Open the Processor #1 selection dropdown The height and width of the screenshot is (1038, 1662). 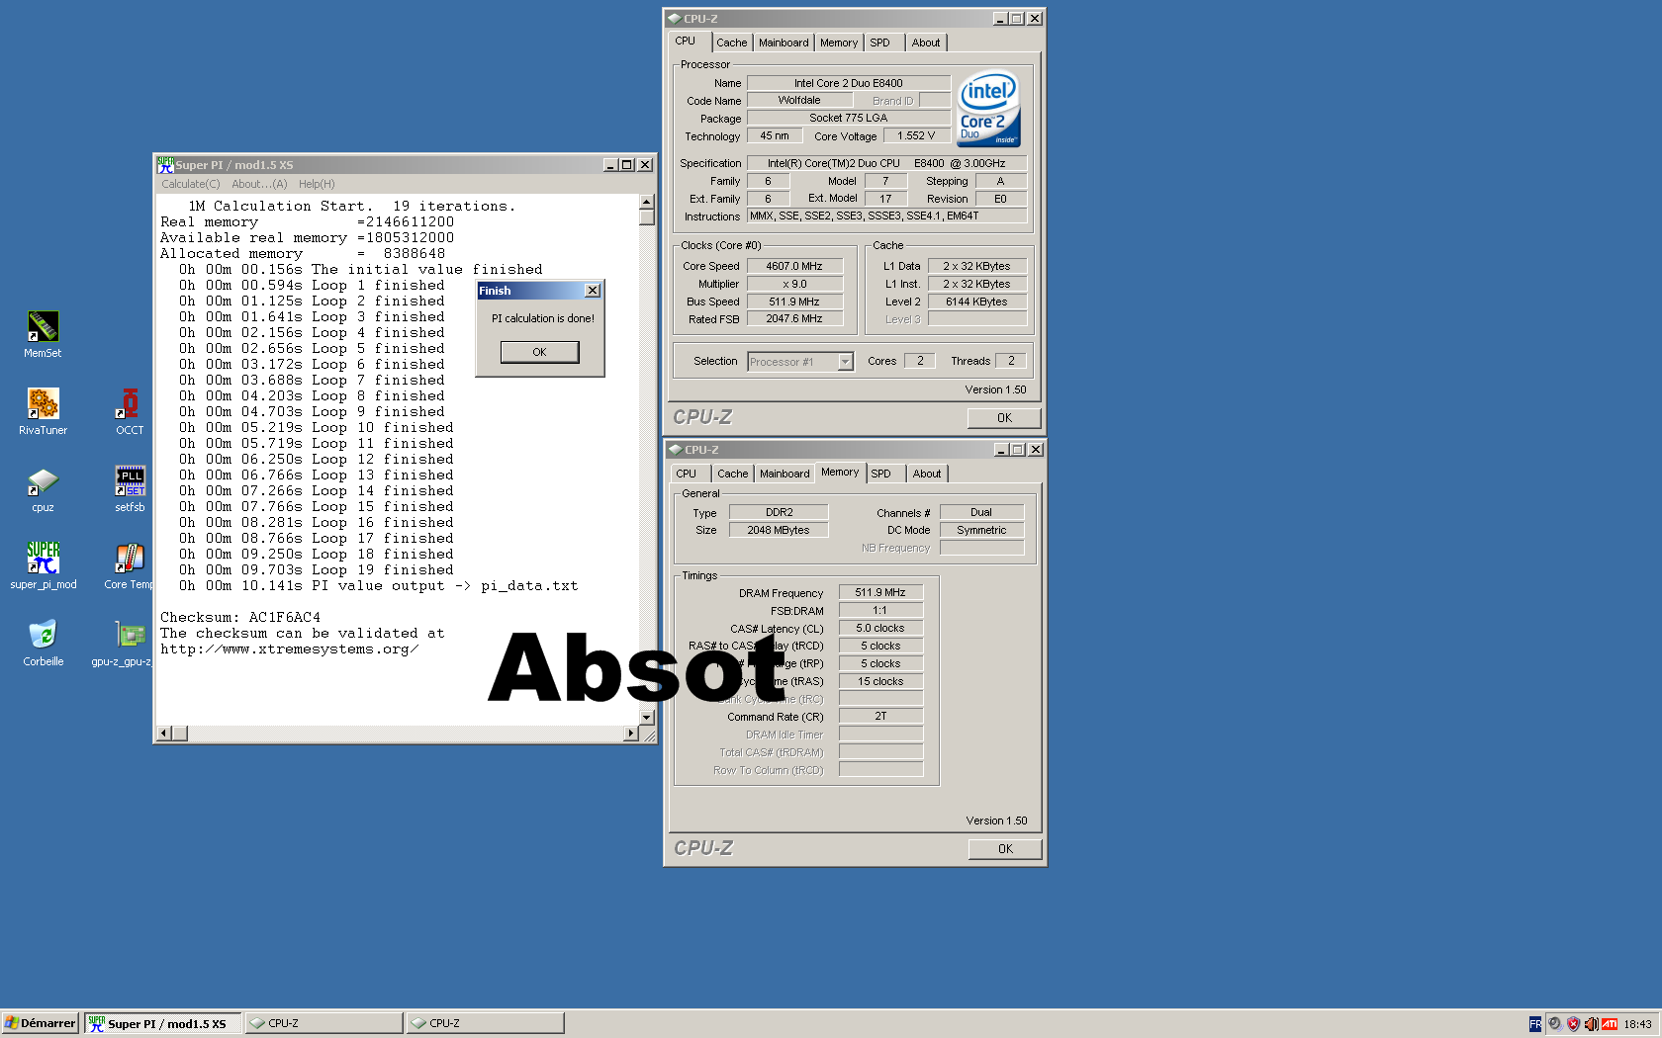(845, 362)
